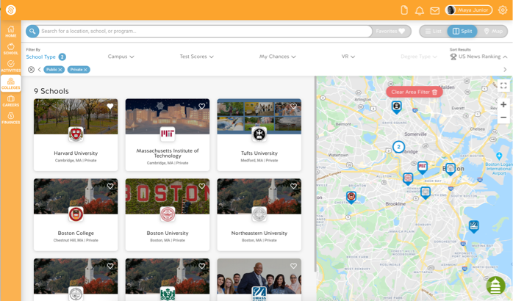Click the Boston University seal on its card
Image resolution: width=513 pixels, height=301 pixels.
(168, 214)
